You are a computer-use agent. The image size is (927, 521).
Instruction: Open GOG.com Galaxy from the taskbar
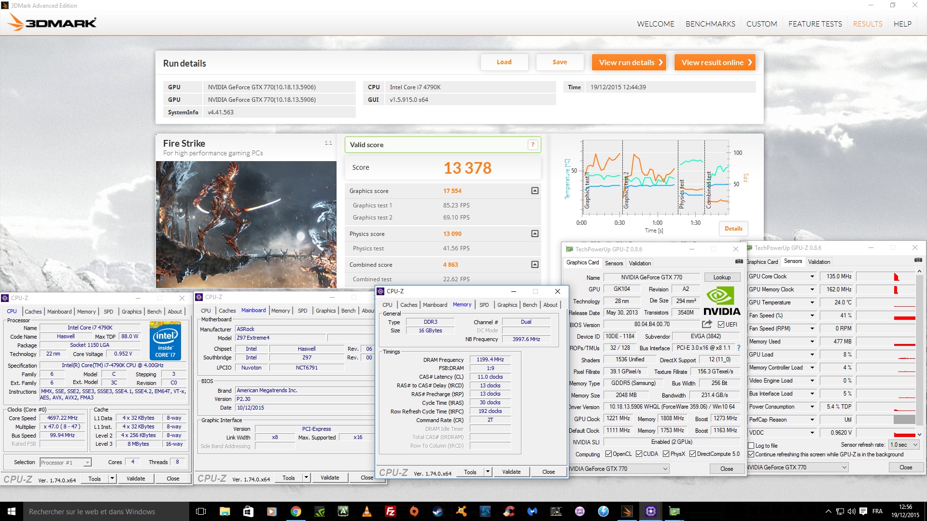point(579,511)
